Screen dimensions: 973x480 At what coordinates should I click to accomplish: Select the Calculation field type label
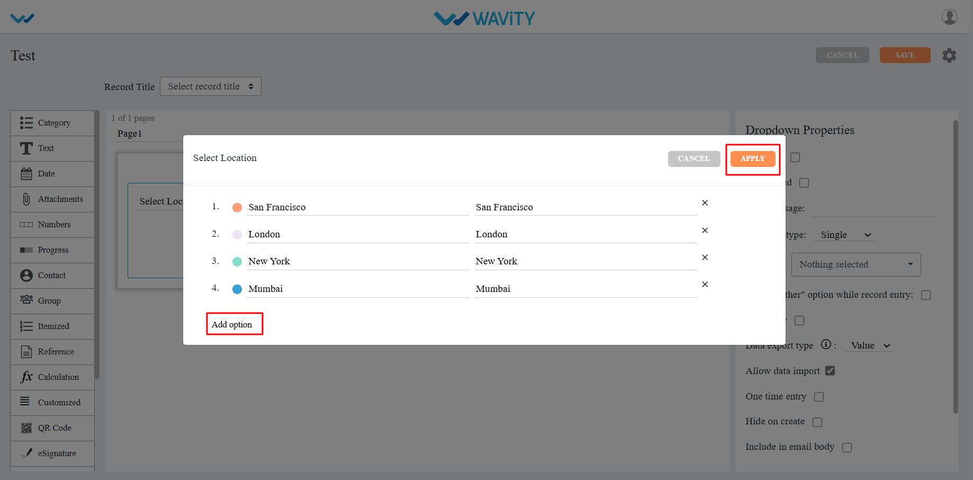[58, 377]
